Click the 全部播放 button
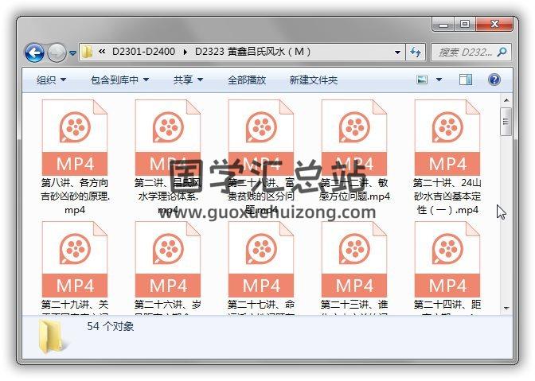Image resolution: width=535 pixels, height=381 pixels. coord(247,80)
